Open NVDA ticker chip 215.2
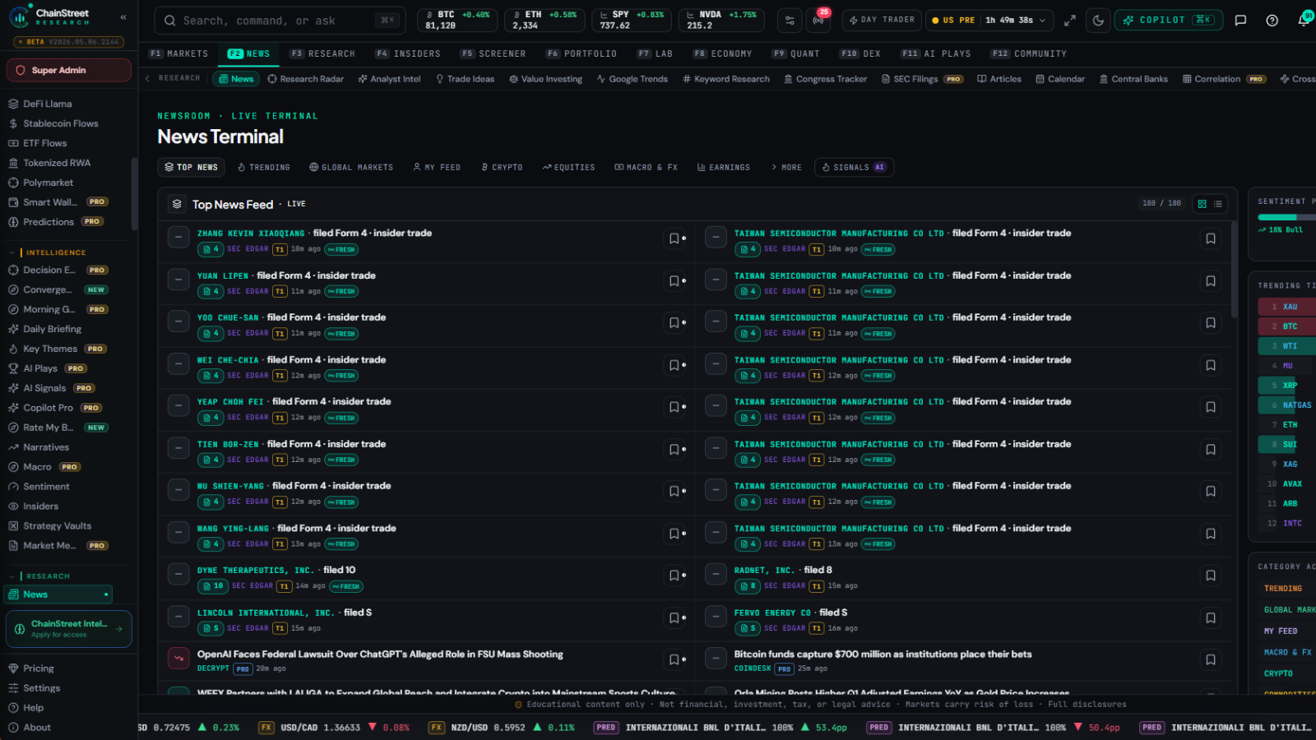 [x=721, y=21]
